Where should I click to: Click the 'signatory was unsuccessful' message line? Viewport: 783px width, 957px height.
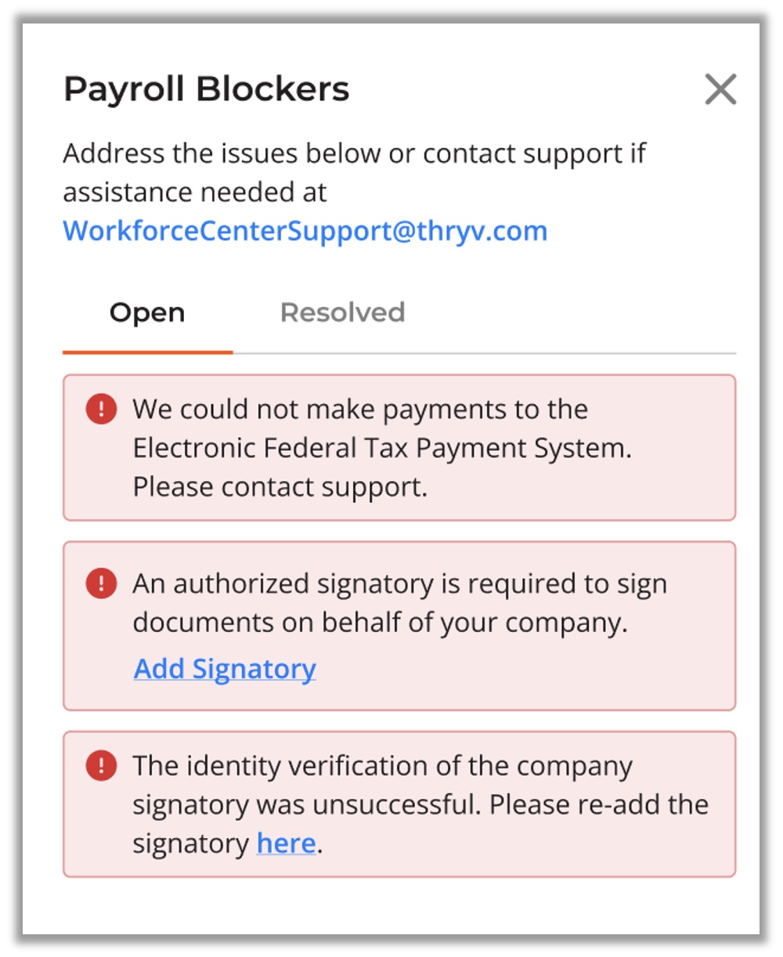[420, 804]
